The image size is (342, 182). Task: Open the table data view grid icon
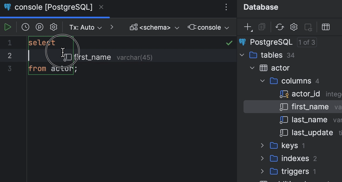coord(326,27)
